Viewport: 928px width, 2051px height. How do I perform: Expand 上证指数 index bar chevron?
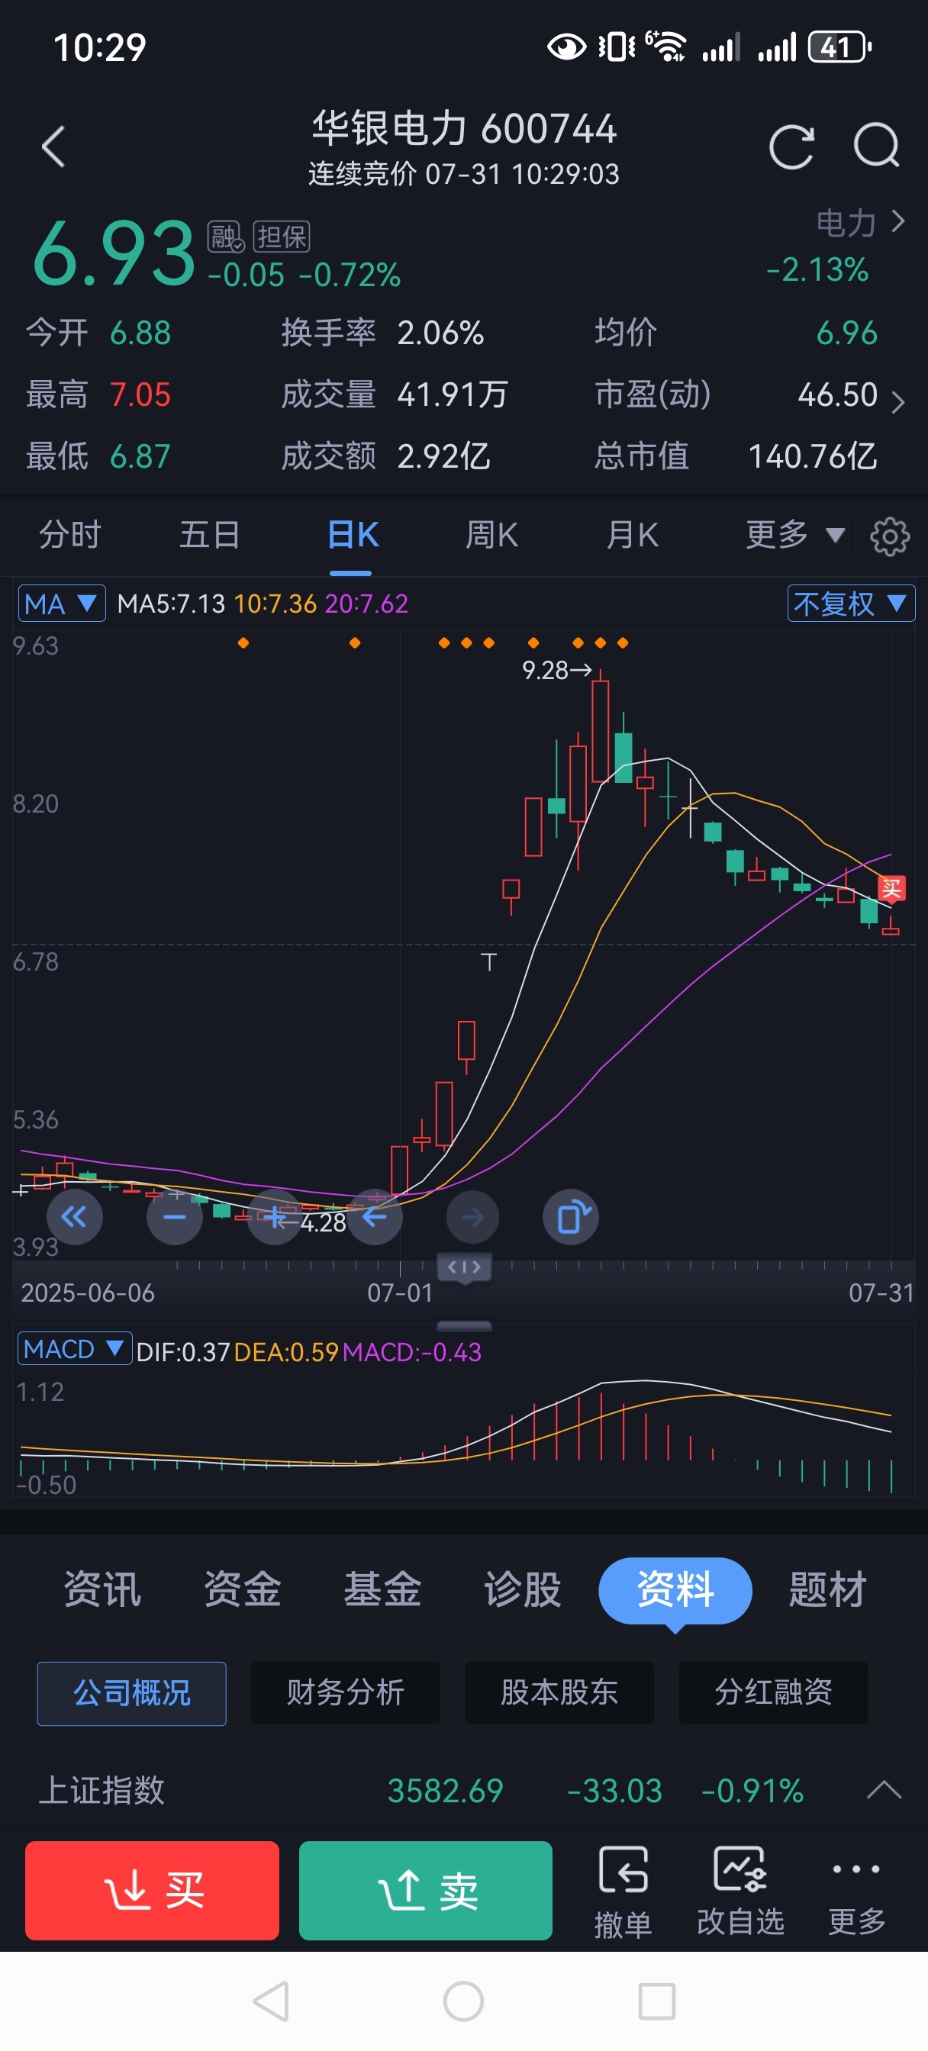[884, 1791]
